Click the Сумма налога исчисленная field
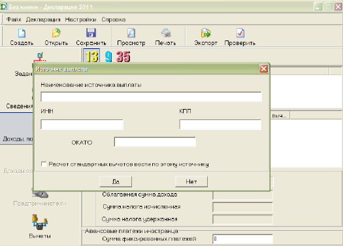 (243, 207)
